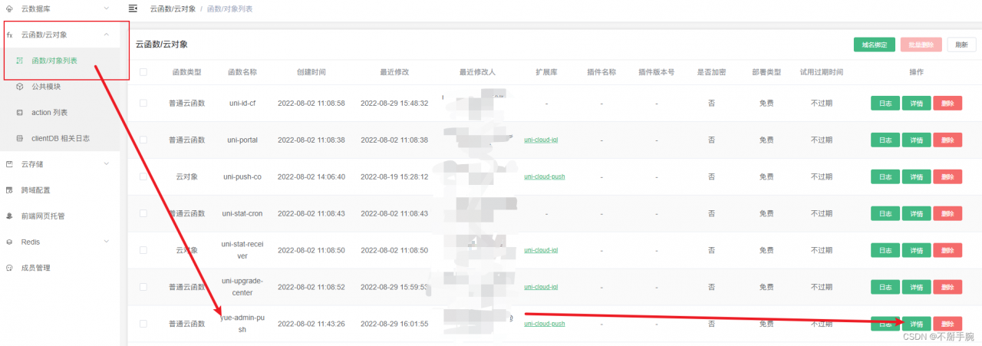Click the 函数/对象列表 menu icon
Screen dimensions: 982x346
pos(20,61)
